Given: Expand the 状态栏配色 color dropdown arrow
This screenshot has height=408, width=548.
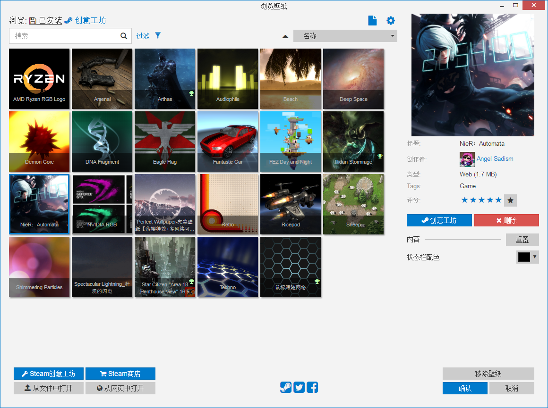Looking at the screenshot, I should click(535, 257).
